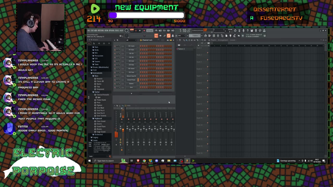Viewport: 333px width, 187px height.
Task: Toggle mute LED for Jazz channel
Action: (x=115, y=87)
